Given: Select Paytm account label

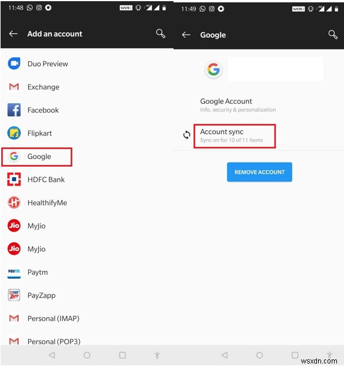Looking at the screenshot, I should (x=38, y=272).
